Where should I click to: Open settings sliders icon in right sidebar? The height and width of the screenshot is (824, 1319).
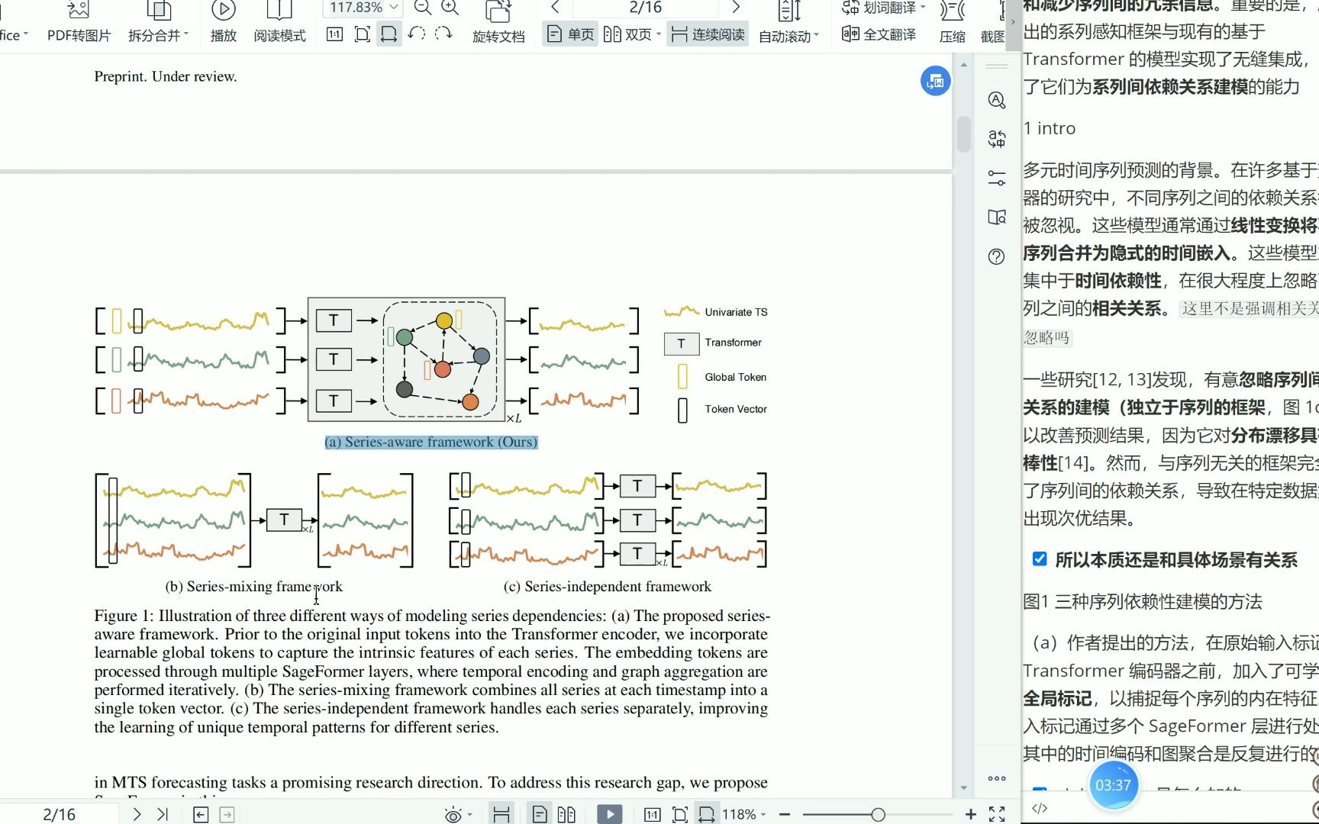pos(996,179)
